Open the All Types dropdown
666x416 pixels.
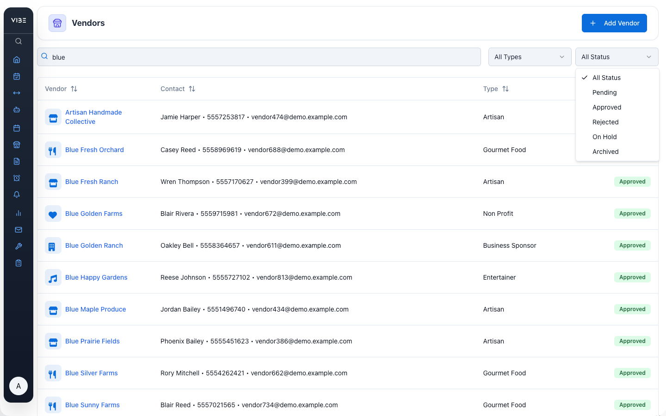530,57
